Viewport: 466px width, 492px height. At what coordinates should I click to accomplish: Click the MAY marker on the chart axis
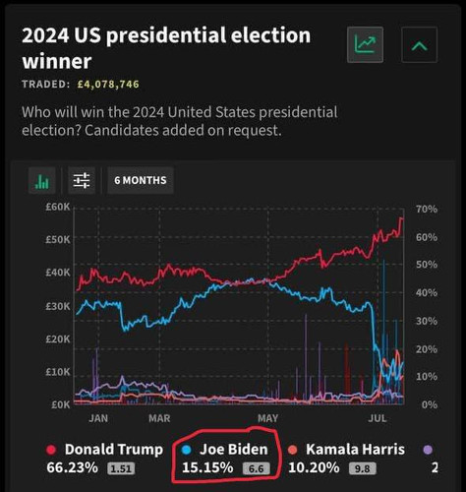coord(268,418)
